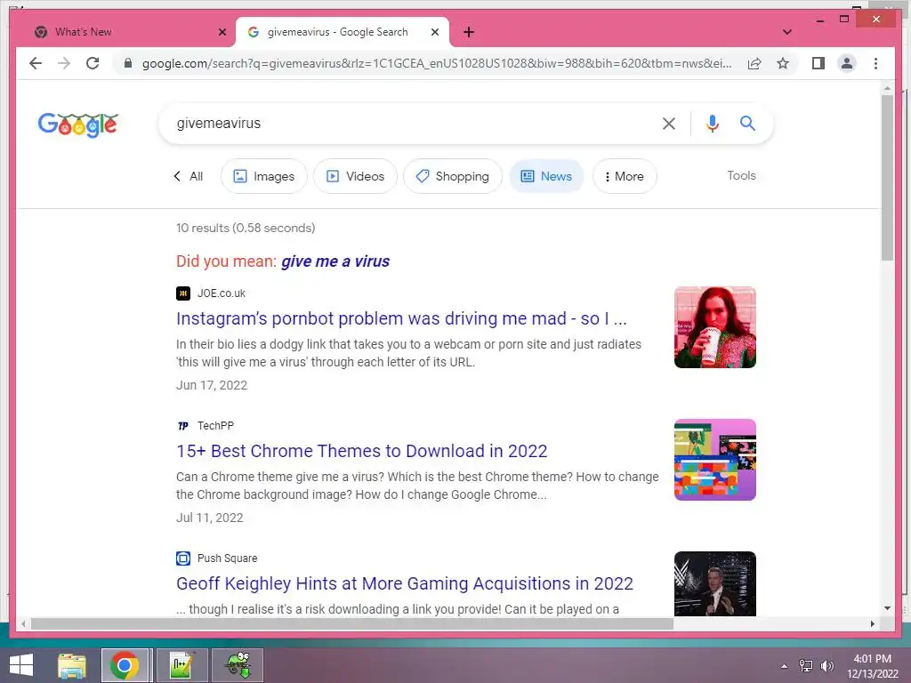
Task: Start voice search with the microphone
Action: click(713, 123)
